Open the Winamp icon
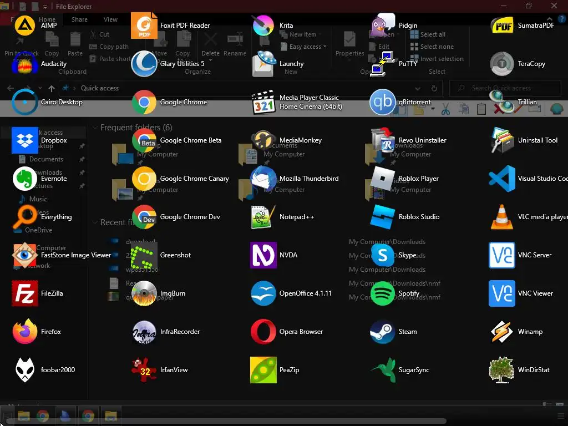 502,332
